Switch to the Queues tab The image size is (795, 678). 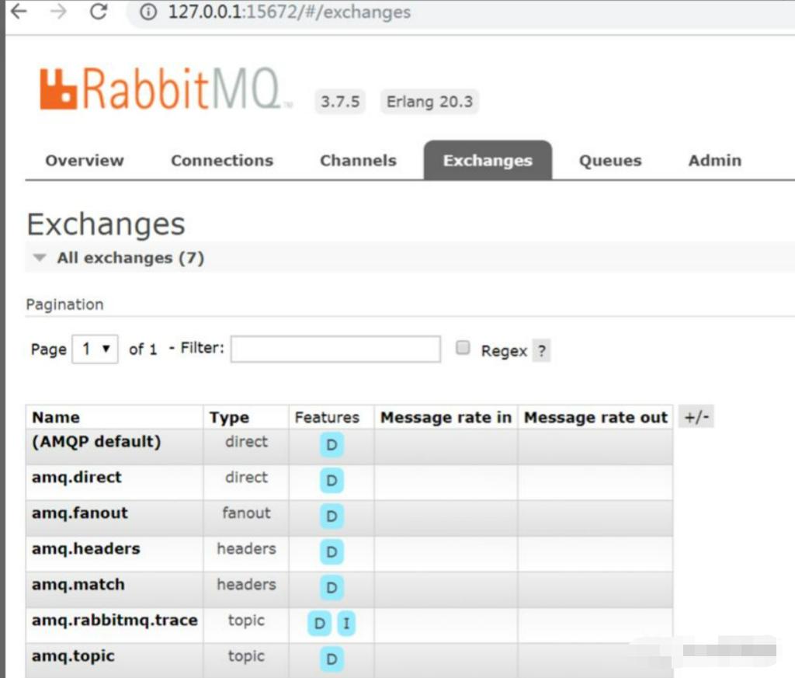click(x=609, y=161)
